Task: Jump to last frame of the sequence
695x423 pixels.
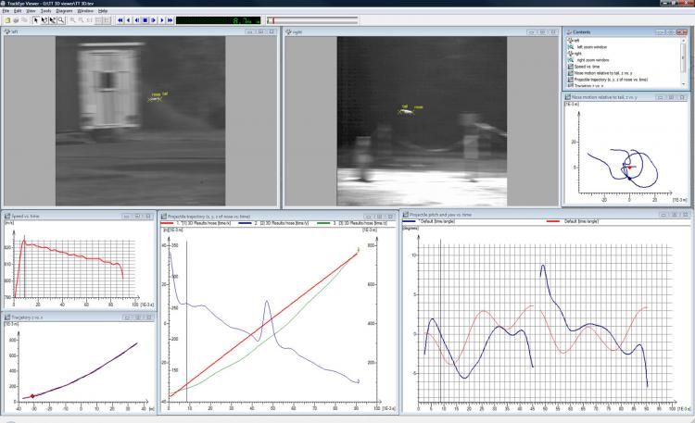Action: pos(171,19)
